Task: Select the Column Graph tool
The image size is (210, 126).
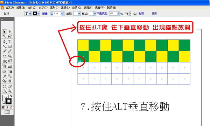Action: coord(10,66)
